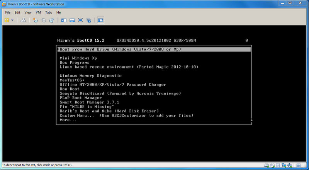Select 'Seagate DiscWizard' entry
Image resolution: width=309 pixels, height=170 pixels.
120,93
